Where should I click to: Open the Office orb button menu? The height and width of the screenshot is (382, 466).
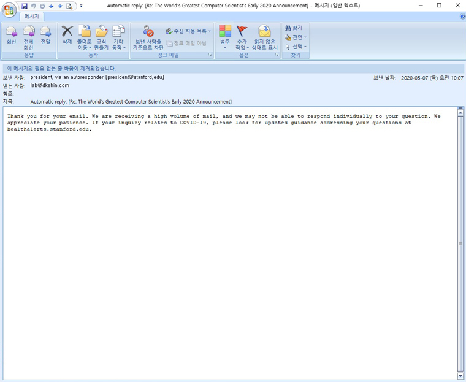tap(9, 10)
